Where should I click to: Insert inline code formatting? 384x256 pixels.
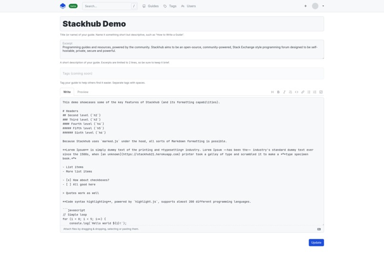click(296, 92)
